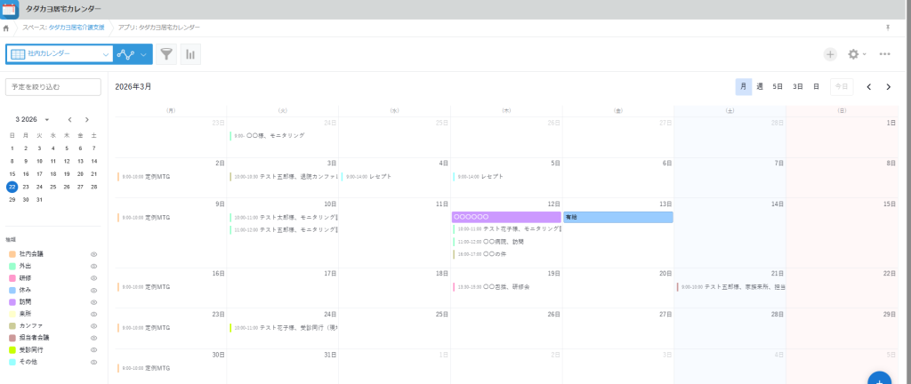
Task: Hide the 訪問 category events
Action: click(93, 302)
